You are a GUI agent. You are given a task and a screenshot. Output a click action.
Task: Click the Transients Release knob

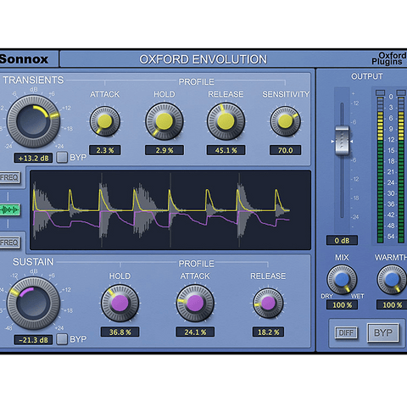point(226,121)
